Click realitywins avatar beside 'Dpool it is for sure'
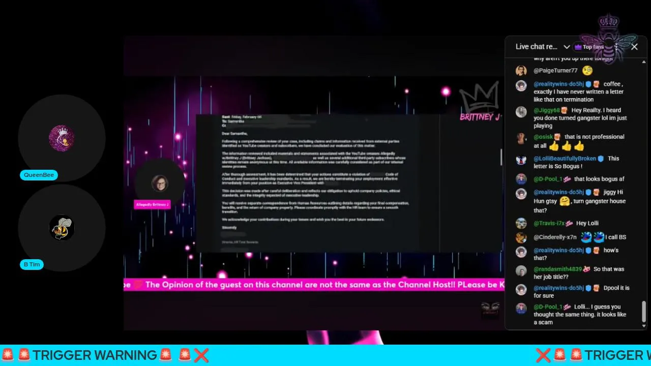 [521, 289]
